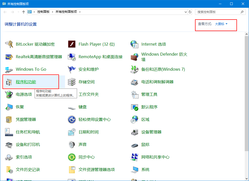Click the 键盘 keyboard icon

pos(72,108)
